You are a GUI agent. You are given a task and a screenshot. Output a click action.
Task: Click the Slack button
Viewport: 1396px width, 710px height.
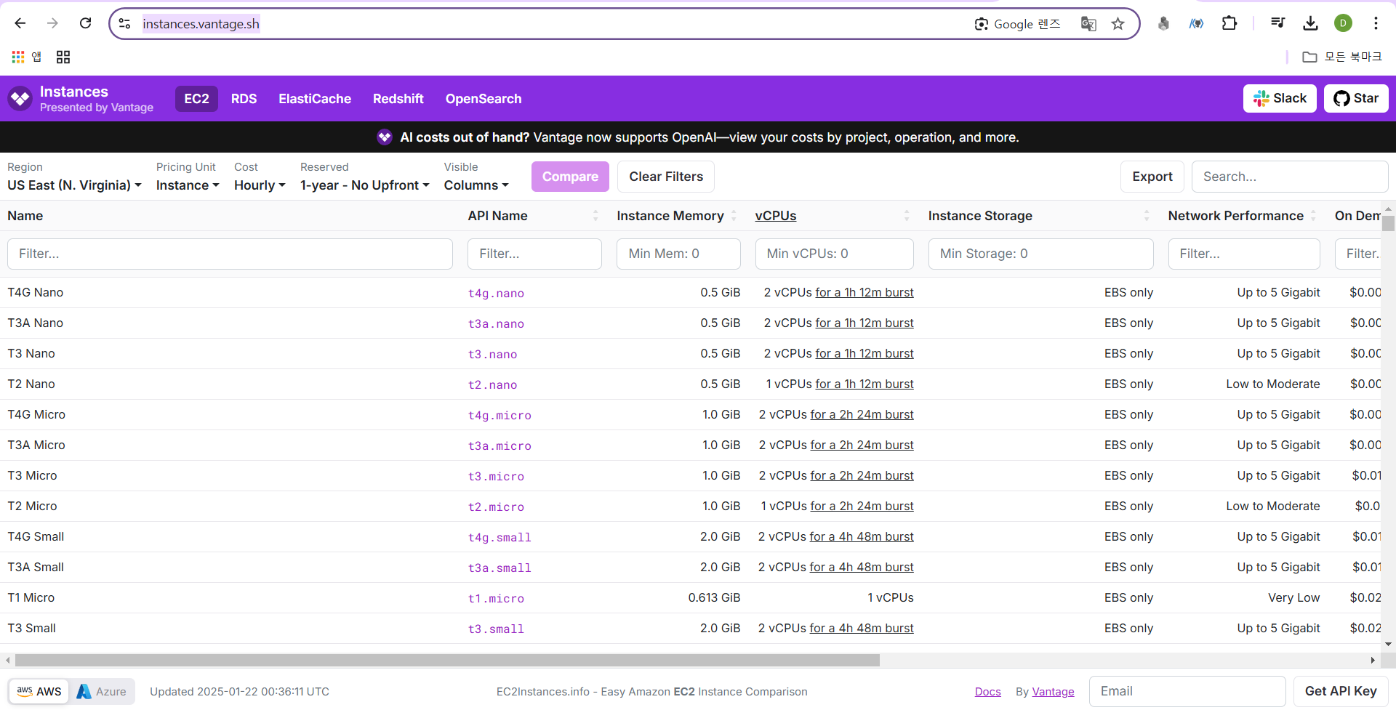1280,99
